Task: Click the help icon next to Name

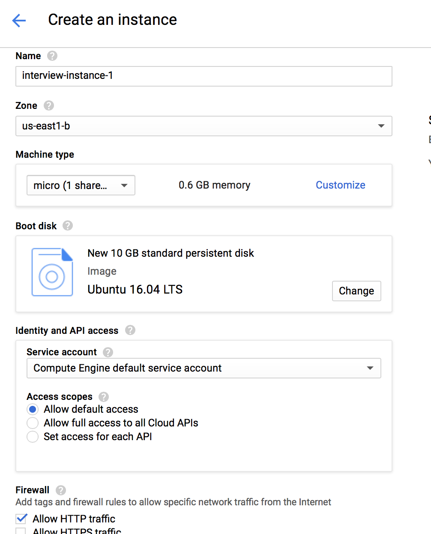Action: click(x=52, y=56)
